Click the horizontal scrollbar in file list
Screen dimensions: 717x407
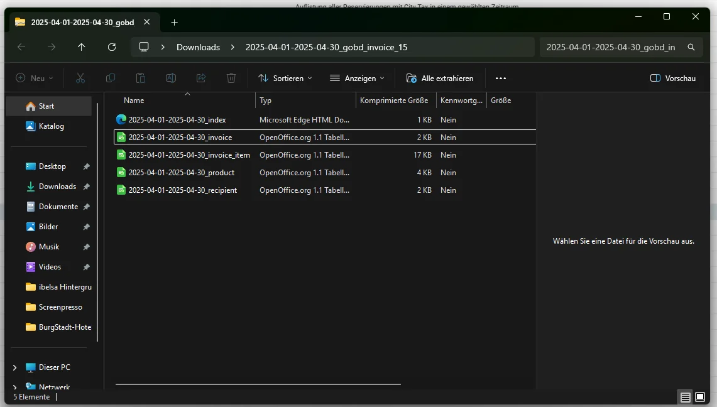tap(258, 384)
